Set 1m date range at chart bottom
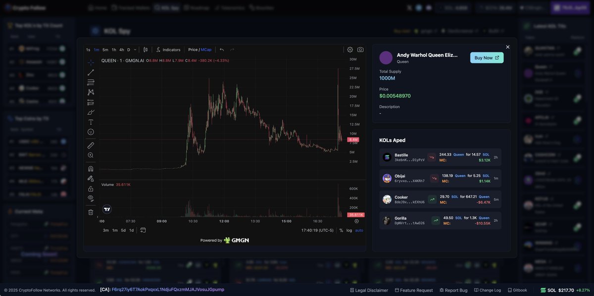The image size is (594, 296). point(115,230)
